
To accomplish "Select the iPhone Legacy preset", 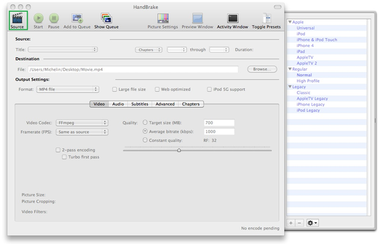I will click(311, 104).
